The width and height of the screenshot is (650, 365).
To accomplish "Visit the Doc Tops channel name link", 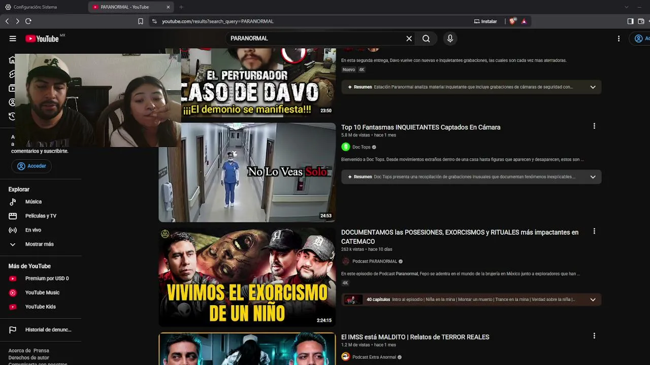I will [362, 147].
